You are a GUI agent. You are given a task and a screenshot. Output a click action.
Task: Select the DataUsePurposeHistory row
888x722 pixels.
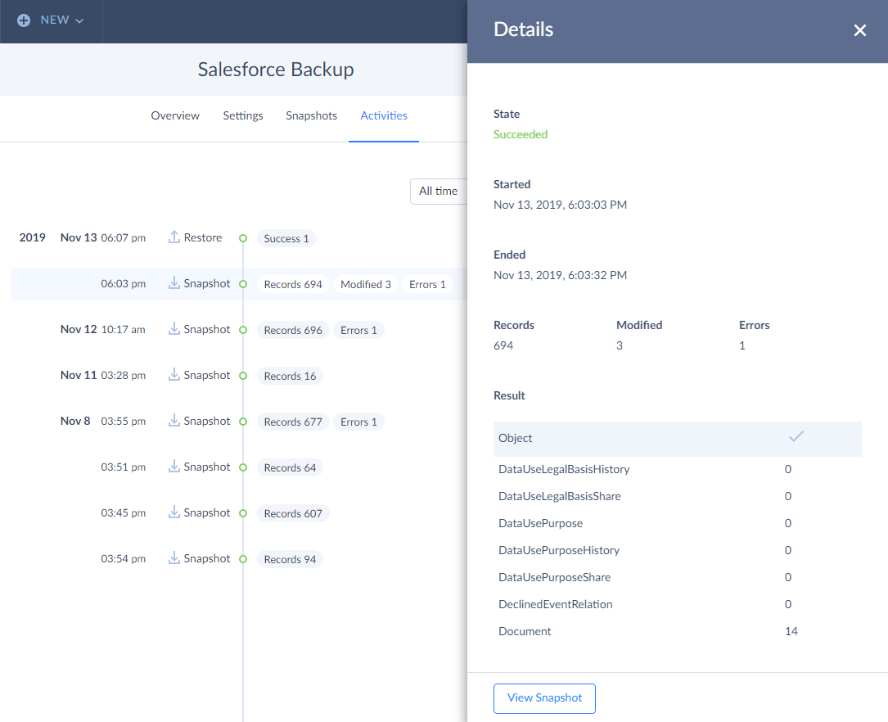[x=678, y=550]
